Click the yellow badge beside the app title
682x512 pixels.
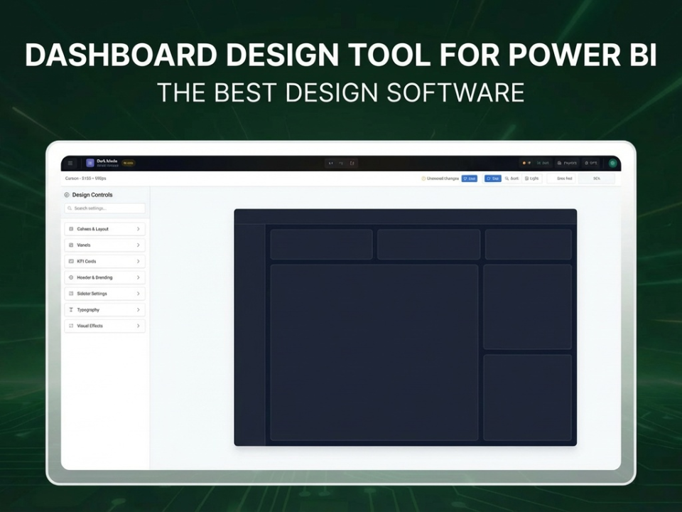point(129,164)
